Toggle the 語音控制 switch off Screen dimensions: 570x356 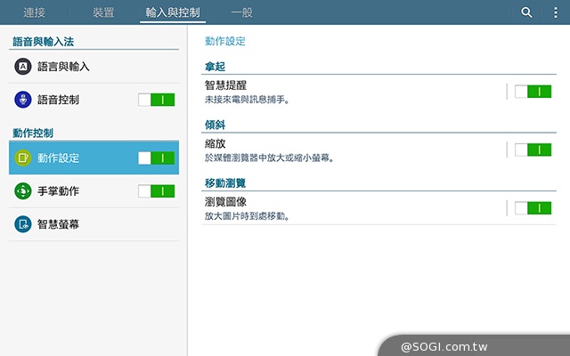click(157, 100)
